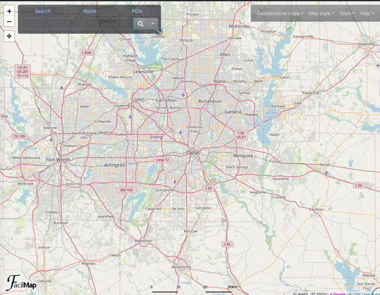
Task: Click the 360 Toll highway shield
Action: [x=126, y=190]
